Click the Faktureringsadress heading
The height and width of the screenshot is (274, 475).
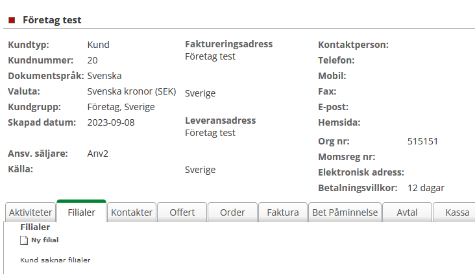point(228,44)
